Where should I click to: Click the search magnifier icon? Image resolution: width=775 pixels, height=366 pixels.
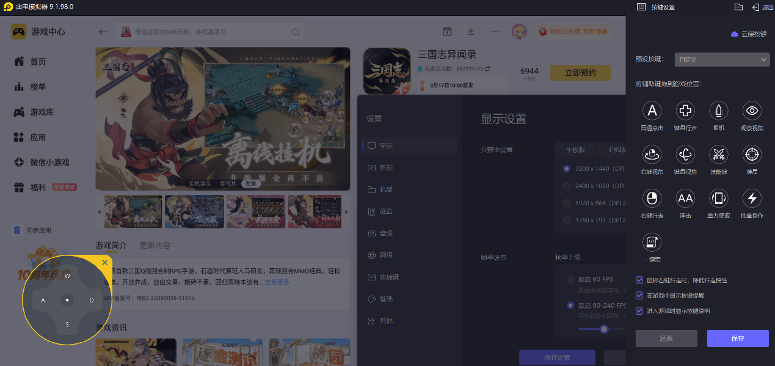click(x=296, y=32)
